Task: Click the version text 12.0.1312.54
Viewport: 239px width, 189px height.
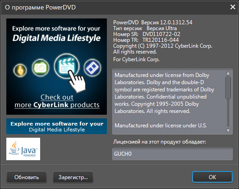Action: point(176,22)
